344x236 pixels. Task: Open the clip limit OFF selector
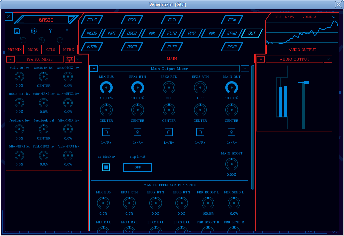pyautogui.click(x=138, y=167)
